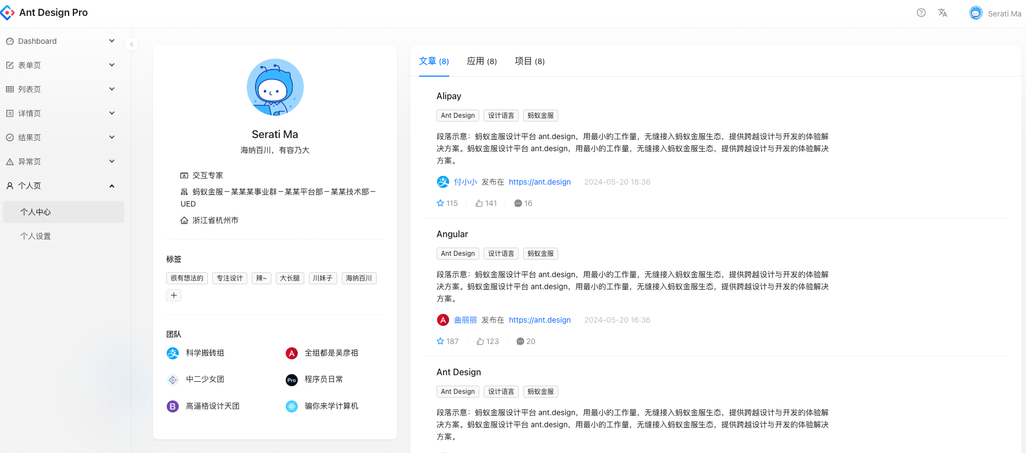1026x453 pixels.
Task: Open the 骗你来学计算机 team icon
Action: [x=292, y=406]
